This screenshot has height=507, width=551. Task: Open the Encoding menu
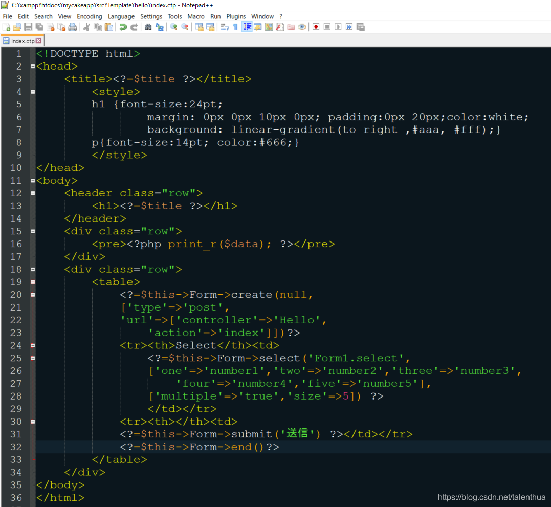click(x=90, y=16)
